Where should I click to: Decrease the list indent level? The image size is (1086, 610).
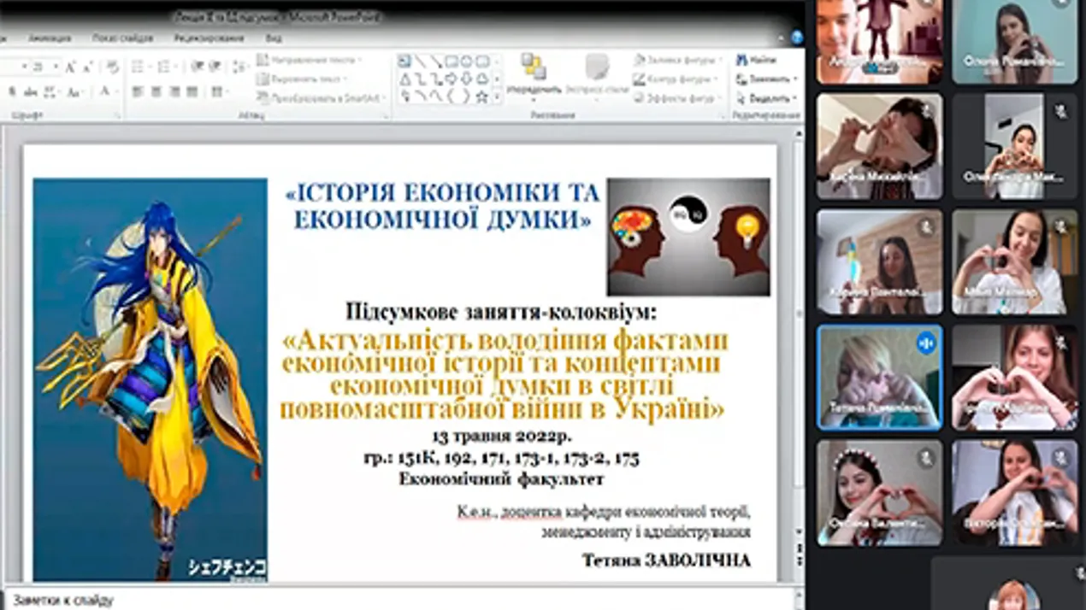point(198,66)
